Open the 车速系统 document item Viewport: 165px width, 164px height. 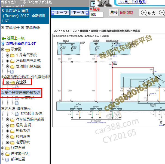28,98
